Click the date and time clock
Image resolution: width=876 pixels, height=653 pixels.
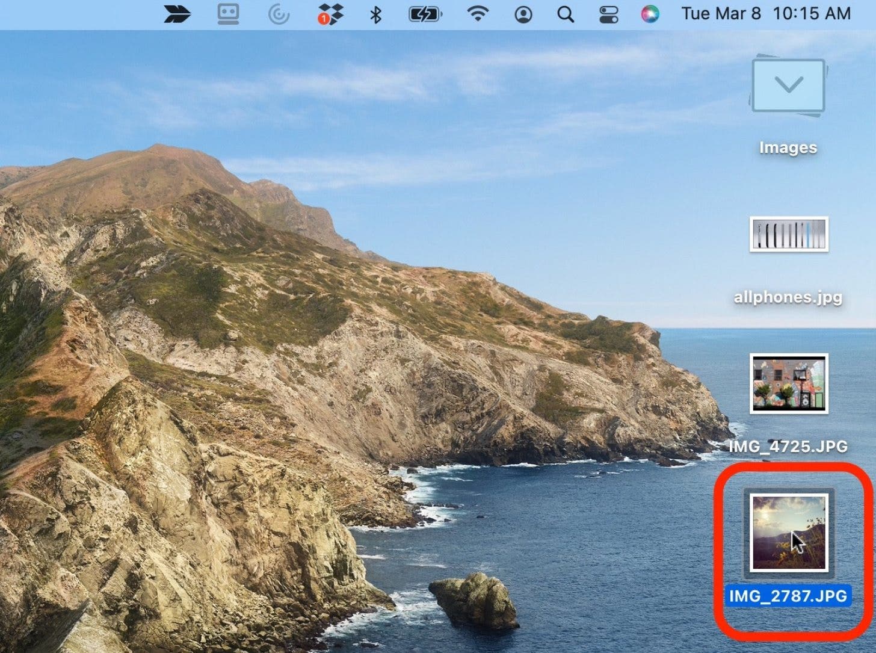point(766,14)
